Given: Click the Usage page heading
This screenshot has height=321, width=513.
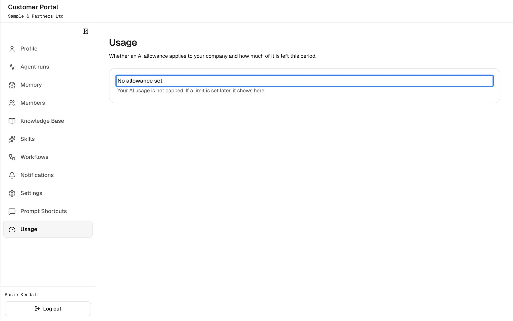Looking at the screenshot, I should (x=123, y=43).
